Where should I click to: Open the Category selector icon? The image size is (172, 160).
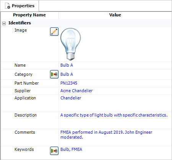tap(54, 74)
